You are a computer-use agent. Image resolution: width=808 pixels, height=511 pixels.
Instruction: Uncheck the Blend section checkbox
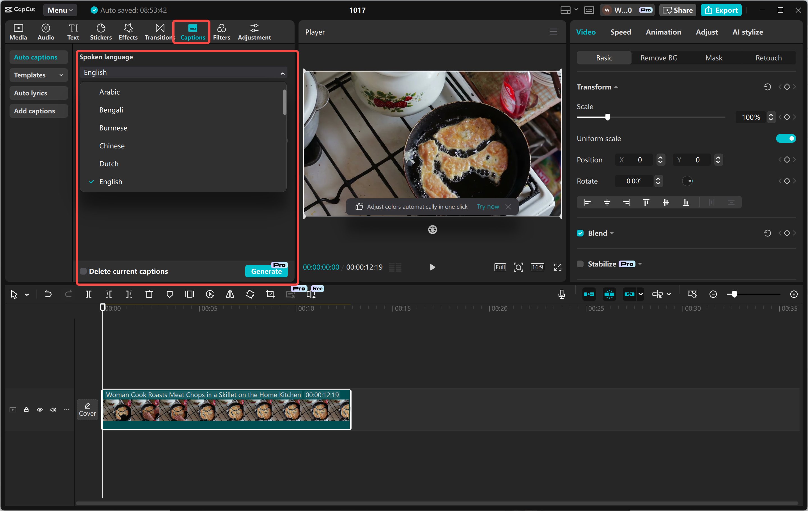click(x=580, y=233)
